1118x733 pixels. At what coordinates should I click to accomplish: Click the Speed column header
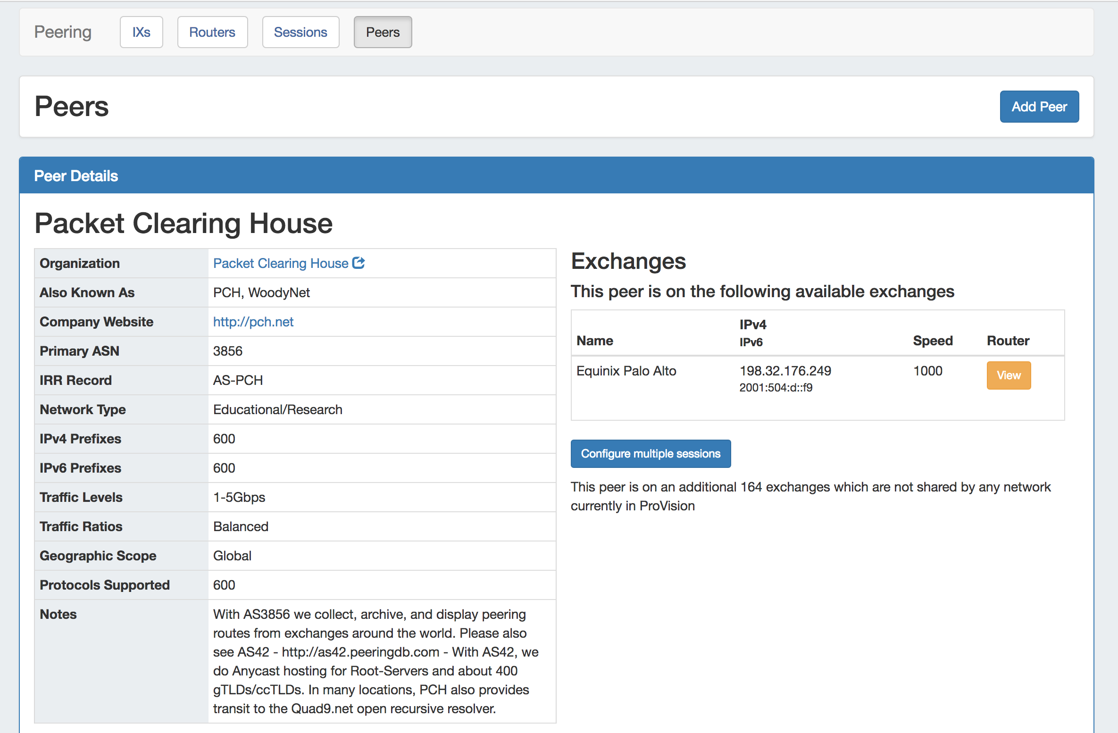point(933,341)
